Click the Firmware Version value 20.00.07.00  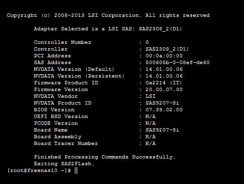click(x=164, y=90)
